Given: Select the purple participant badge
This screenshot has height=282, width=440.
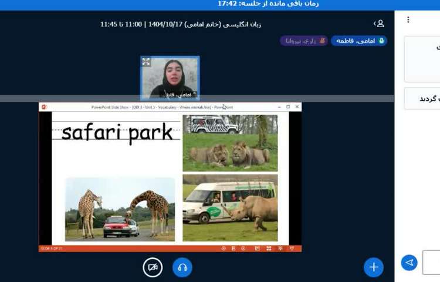Looking at the screenshot, I should pyautogui.click(x=304, y=41).
